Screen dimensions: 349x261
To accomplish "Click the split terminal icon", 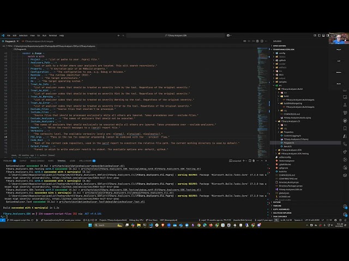I will point(250,161).
